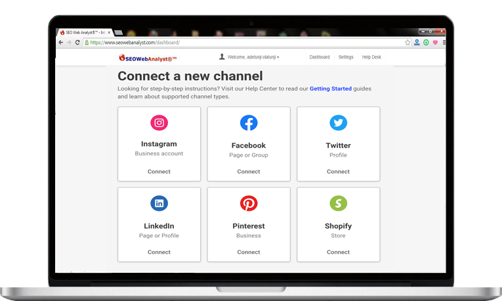Screen dimensions: 502x301
Task: Open the browser hamburger menu
Action: click(444, 42)
